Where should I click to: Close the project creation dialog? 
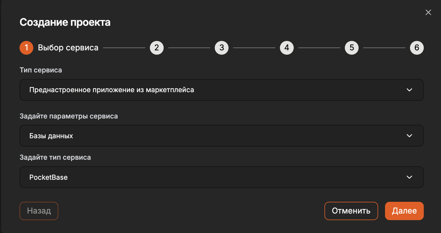428,12
